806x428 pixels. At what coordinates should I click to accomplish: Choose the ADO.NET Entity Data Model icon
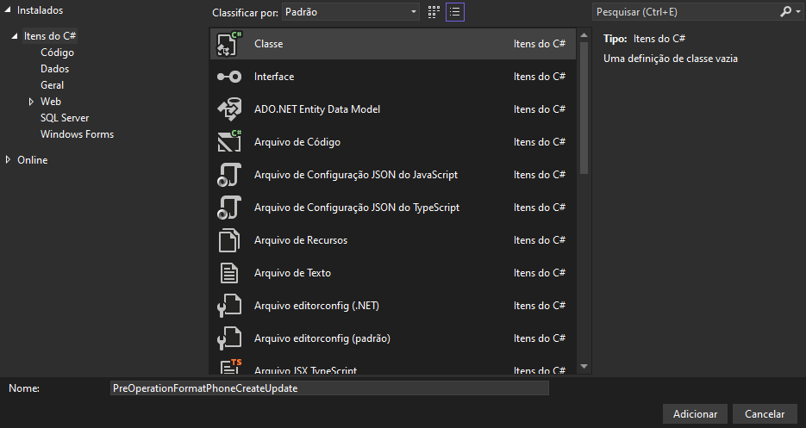[x=228, y=109]
